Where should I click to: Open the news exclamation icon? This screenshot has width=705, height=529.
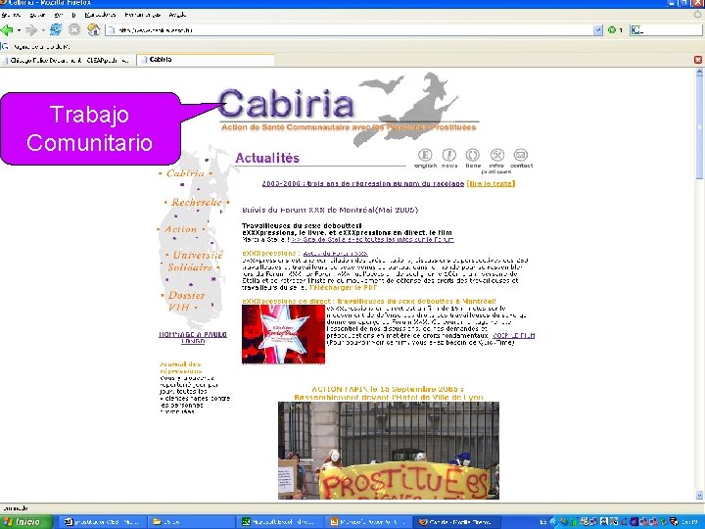448,155
